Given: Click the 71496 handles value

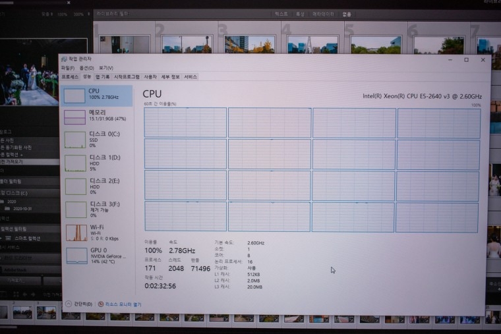Looking at the screenshot, I should 200,269.
